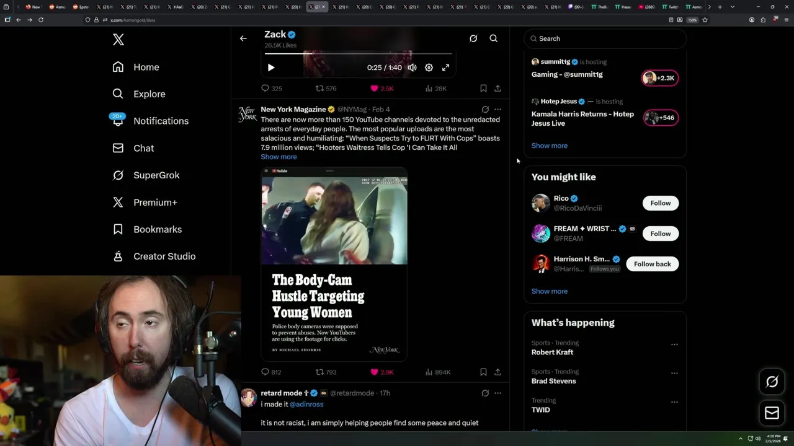Screen dimensions: 794x446
Task: Click the @adinross mention link
Action: pyautogui.click(x=306, y=404)
